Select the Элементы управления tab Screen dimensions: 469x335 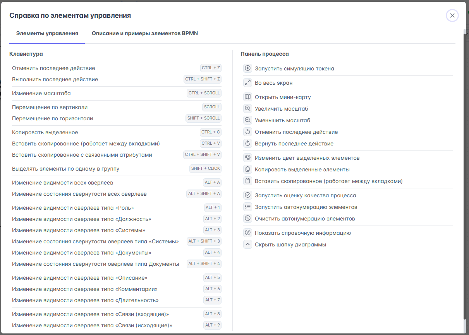pyautogui.click(x=47, y=34)
